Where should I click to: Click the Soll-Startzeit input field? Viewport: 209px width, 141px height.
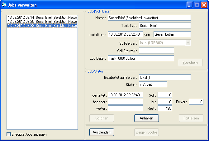[156, 51]
